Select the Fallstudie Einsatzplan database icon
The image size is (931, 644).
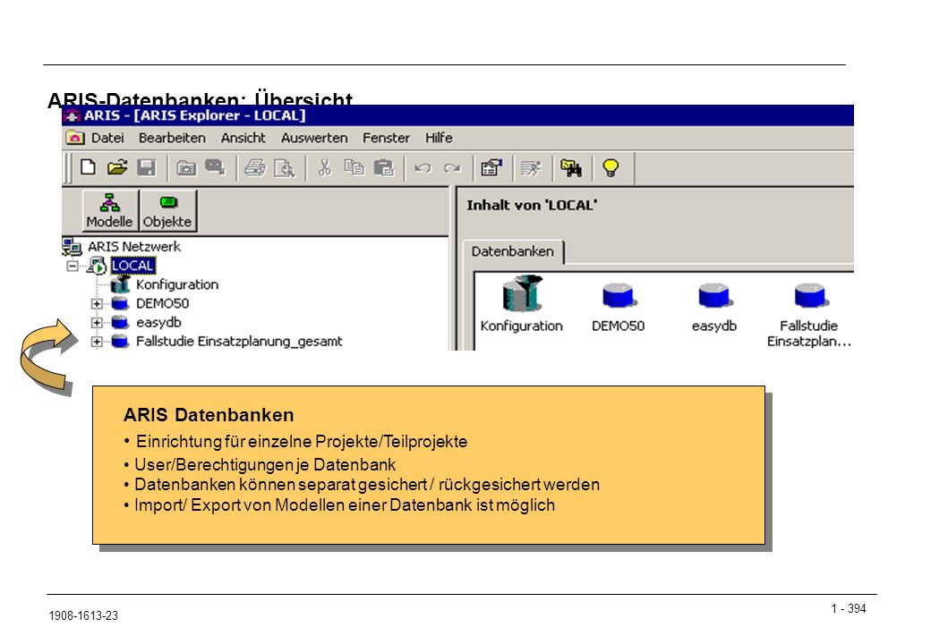pyautogui.click(x=811, y=295)
